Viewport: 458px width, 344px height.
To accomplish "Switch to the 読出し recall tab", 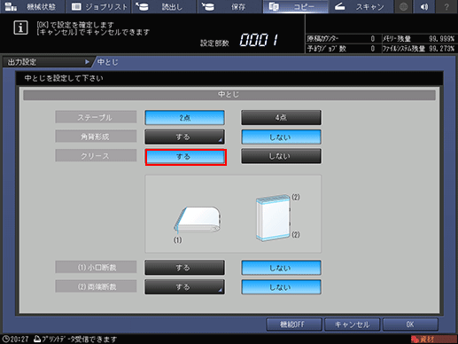I will click(x=164, y=6).
